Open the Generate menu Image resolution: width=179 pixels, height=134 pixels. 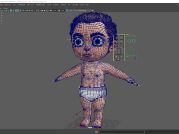[75, 5]
